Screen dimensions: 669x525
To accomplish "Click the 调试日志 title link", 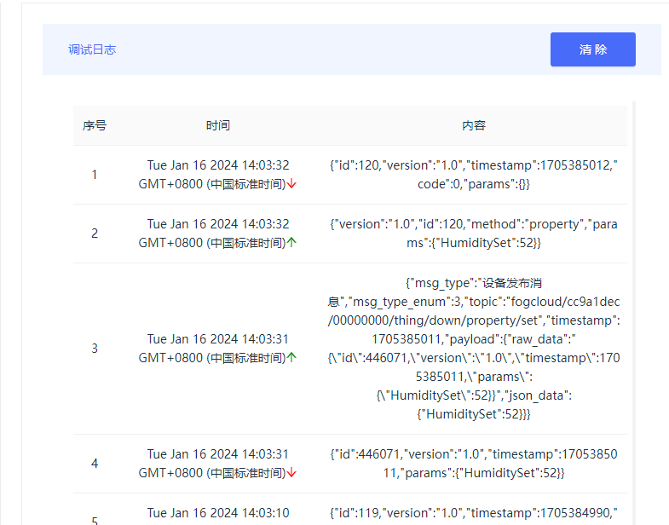I will pyautogui.click(x=92, y=49).
